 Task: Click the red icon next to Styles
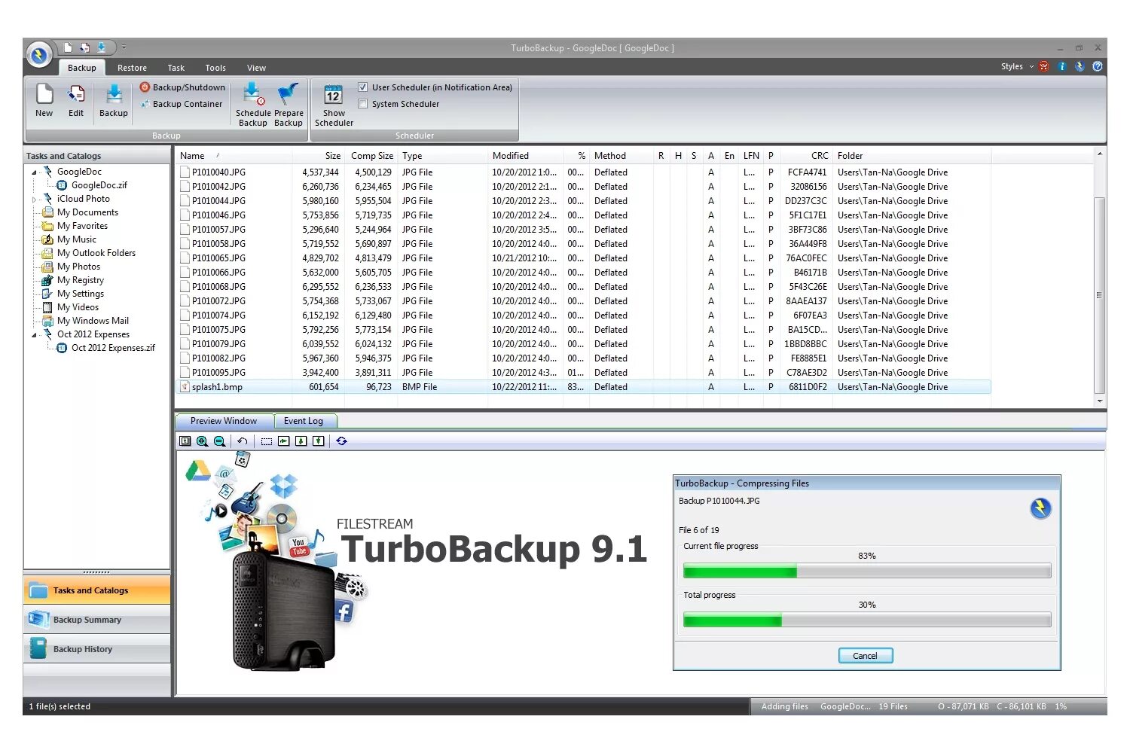(x=1044, y=66)
